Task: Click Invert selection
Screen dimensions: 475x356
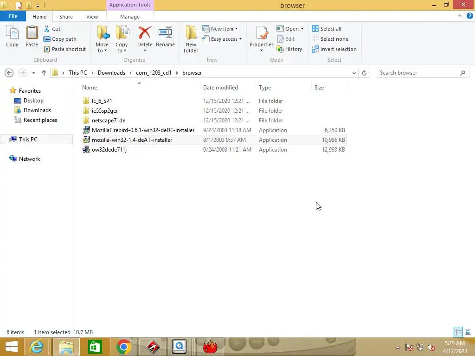Action: (x=334, y=49)
